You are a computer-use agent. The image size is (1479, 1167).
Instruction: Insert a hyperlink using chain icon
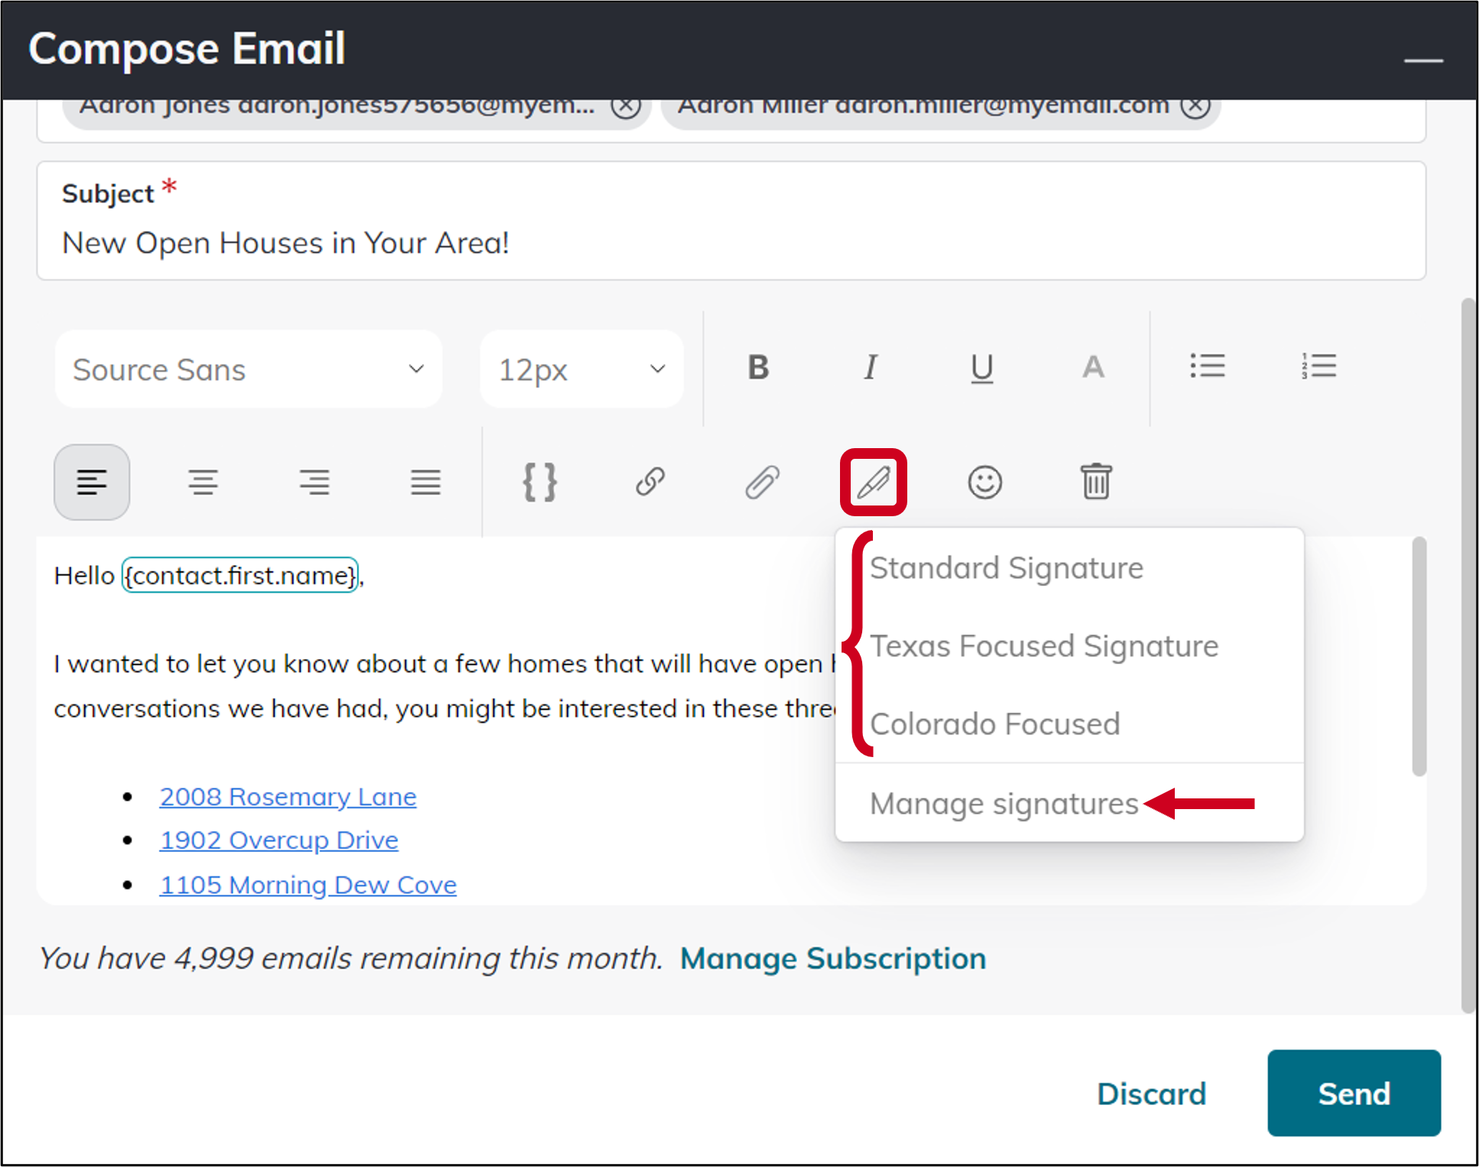(x=650, y=482)
